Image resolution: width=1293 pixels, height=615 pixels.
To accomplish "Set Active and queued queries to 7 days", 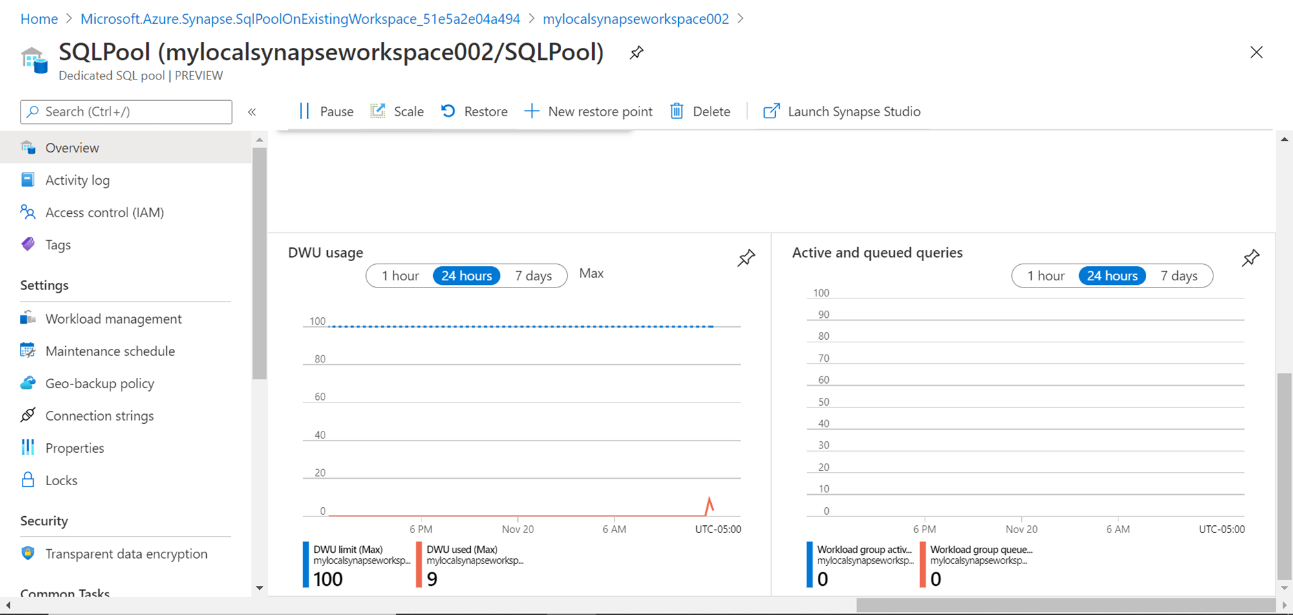I will (x=1179, y=275).
